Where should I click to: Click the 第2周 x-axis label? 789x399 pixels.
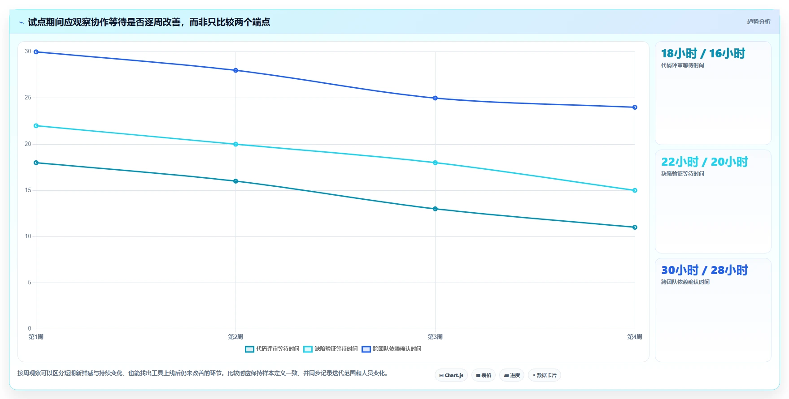tap(235, 337)
